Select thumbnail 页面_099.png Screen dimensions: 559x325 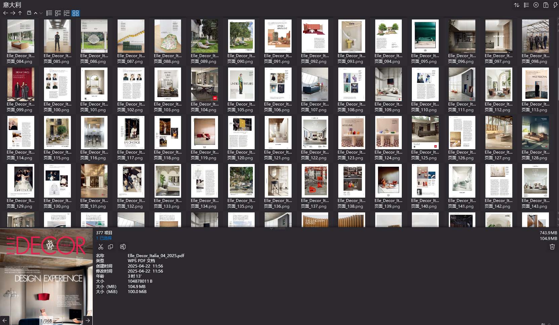(x=21, y=85)
